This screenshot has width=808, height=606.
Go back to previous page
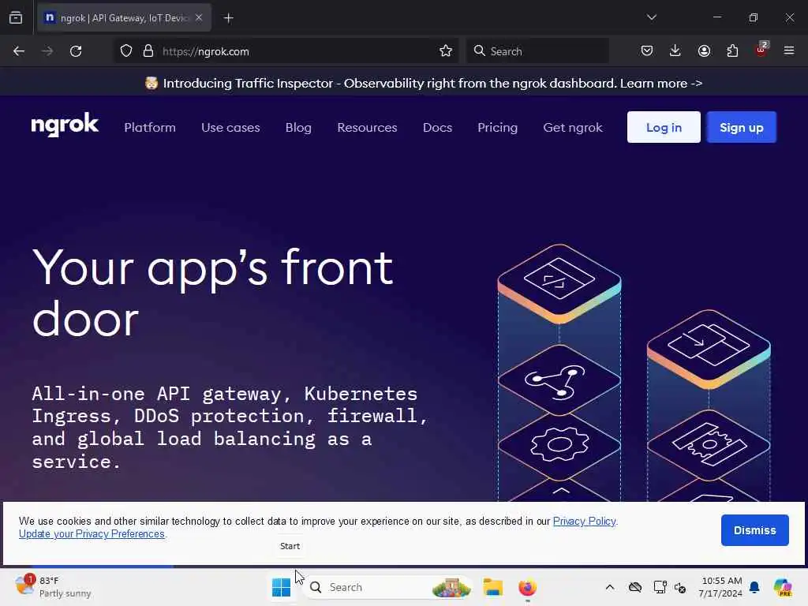tap(19, 51)
